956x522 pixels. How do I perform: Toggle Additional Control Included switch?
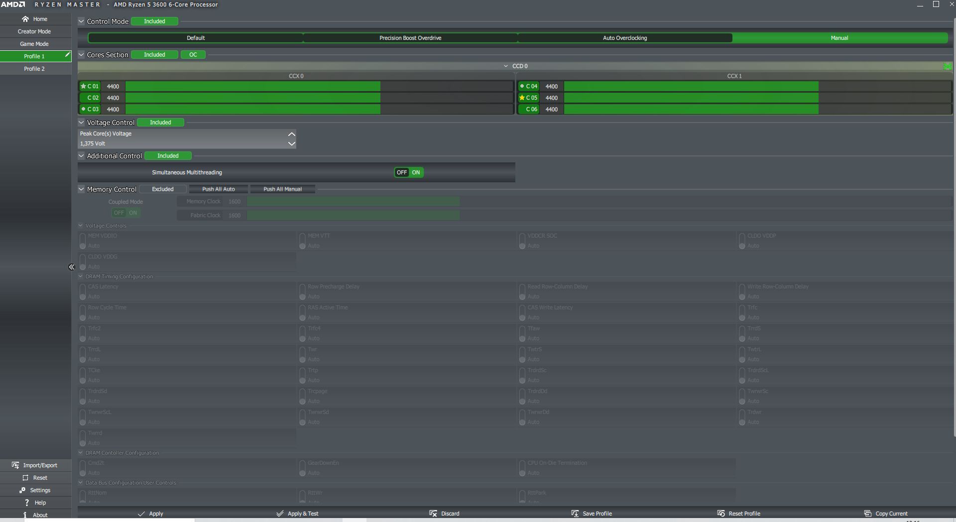point(168,156)
